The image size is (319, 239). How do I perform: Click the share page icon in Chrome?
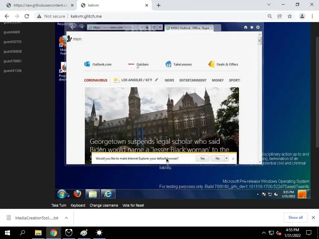point(279,16)
